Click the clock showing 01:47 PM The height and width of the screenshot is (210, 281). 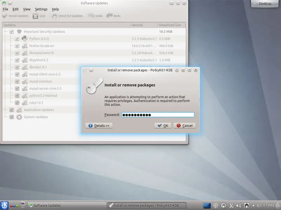[266, 206]
